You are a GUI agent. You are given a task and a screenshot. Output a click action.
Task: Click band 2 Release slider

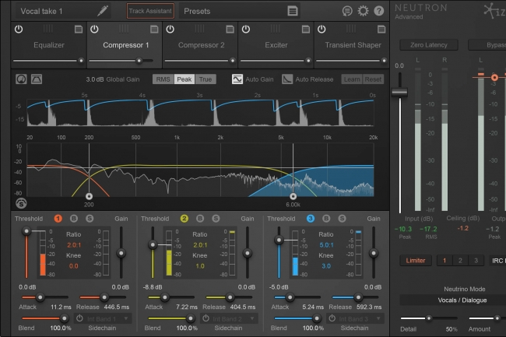coord(230,297)
